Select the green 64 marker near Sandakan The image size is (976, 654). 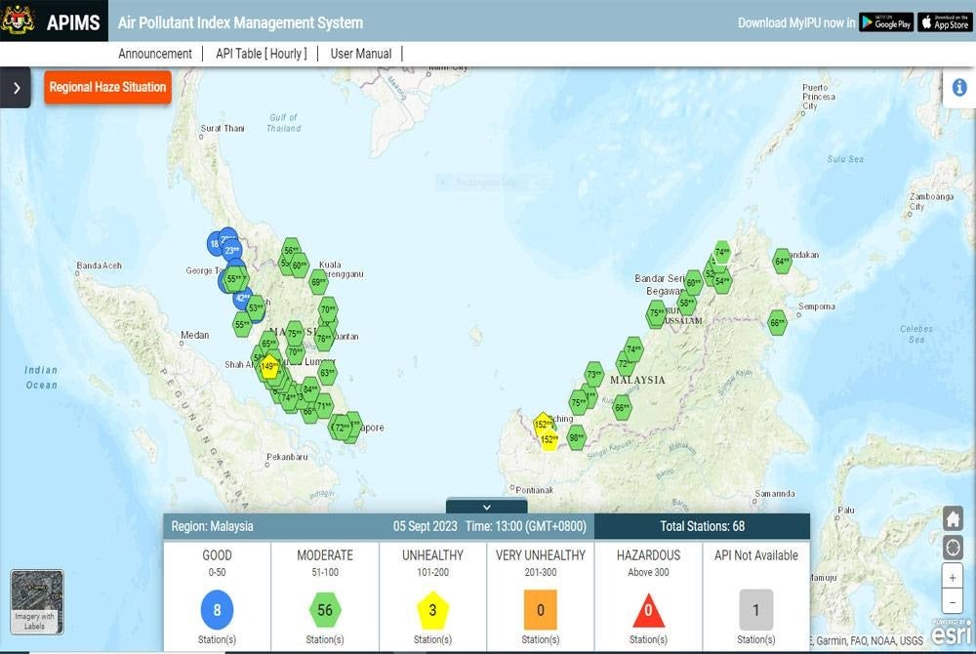pos(782,261)
